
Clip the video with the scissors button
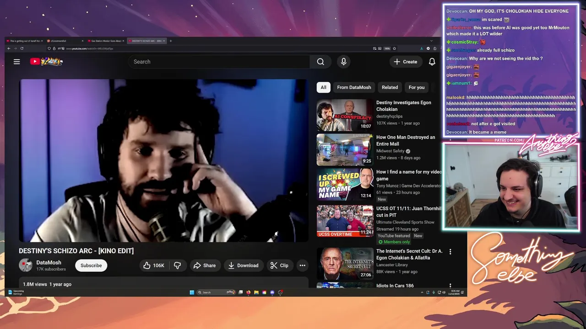tap(279, 265)
